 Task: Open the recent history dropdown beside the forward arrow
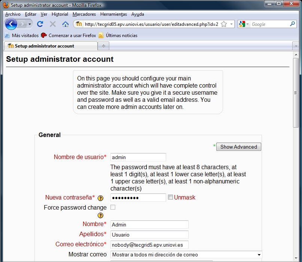click(30, 24)
